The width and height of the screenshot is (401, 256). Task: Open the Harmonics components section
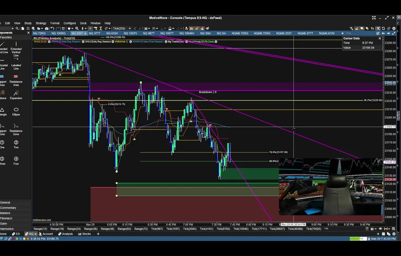(x=15, y=229)
